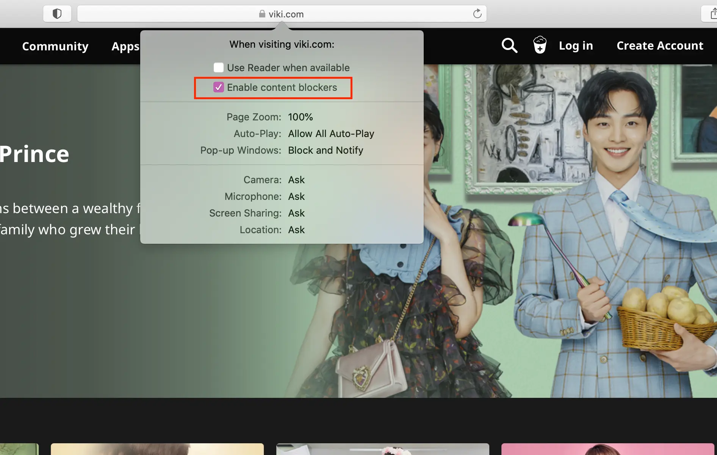Screen dimensions: 717x455
Task: Enable Use Reader when available checkbox
Action: pos(219,68)
